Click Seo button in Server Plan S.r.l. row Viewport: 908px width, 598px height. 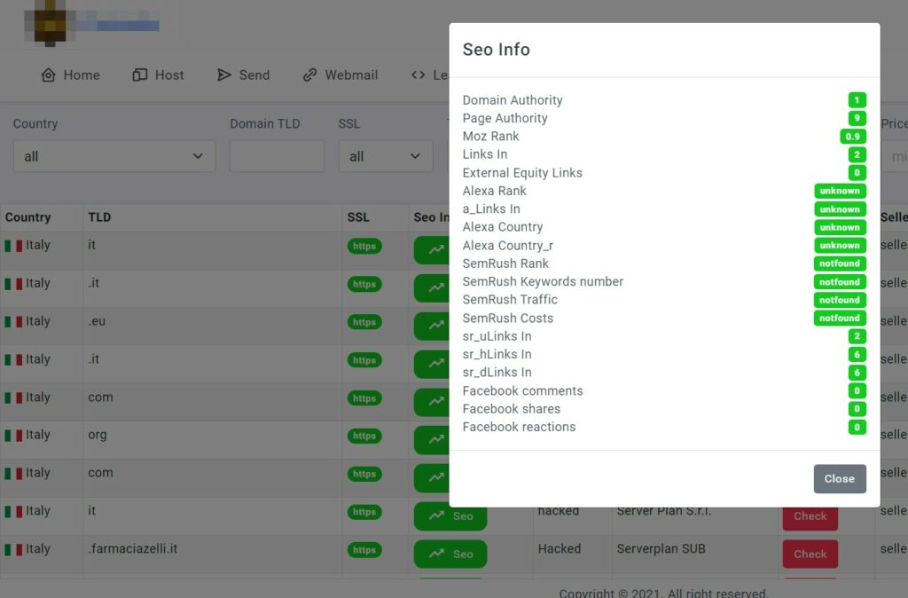click(450, 515)
